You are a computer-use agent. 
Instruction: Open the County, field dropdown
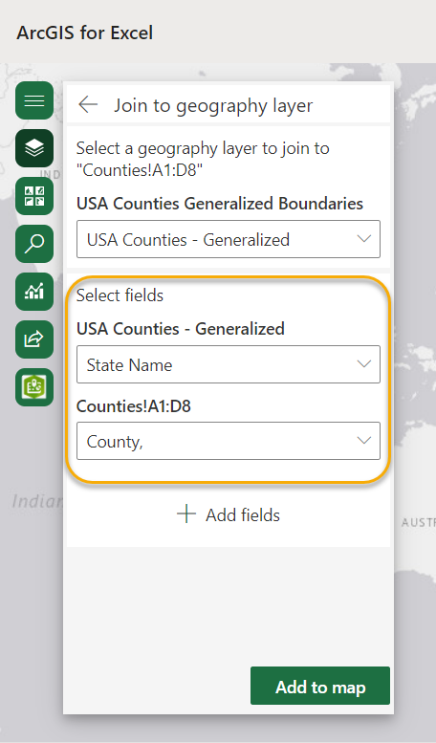(x=229, y=441)
